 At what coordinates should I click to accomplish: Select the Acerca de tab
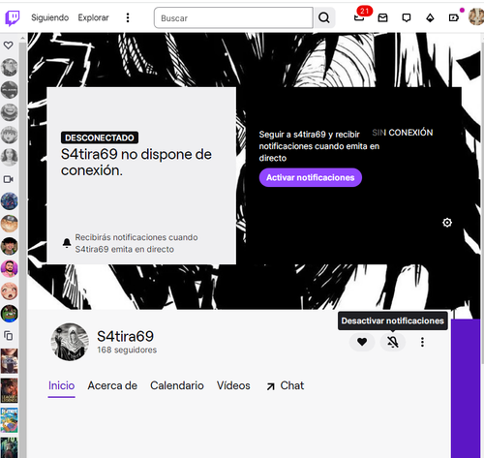coord(112,385)
